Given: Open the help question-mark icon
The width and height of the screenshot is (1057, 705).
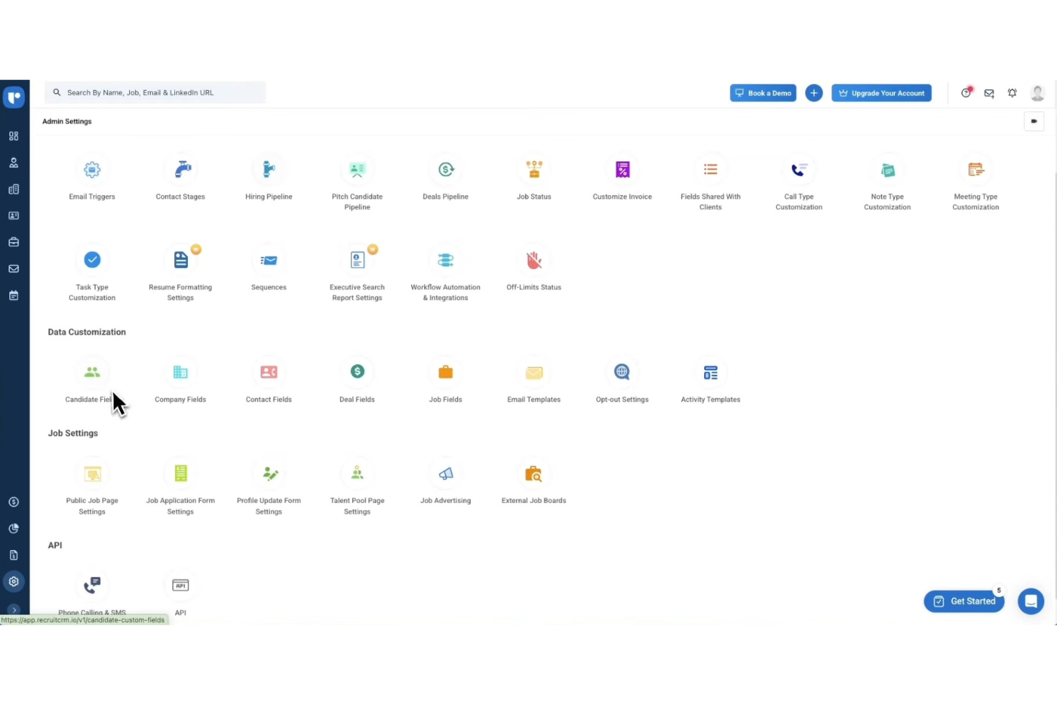Looking at the screenshot, I should [966, 93].
